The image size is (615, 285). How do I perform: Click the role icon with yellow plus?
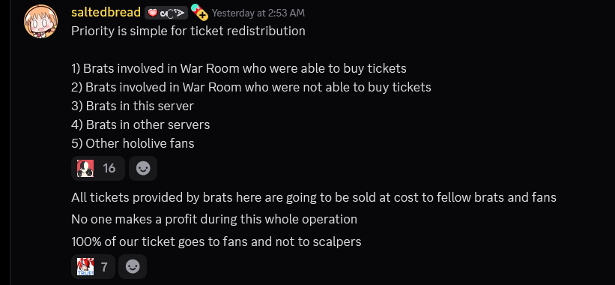click(x=199, y=12)
